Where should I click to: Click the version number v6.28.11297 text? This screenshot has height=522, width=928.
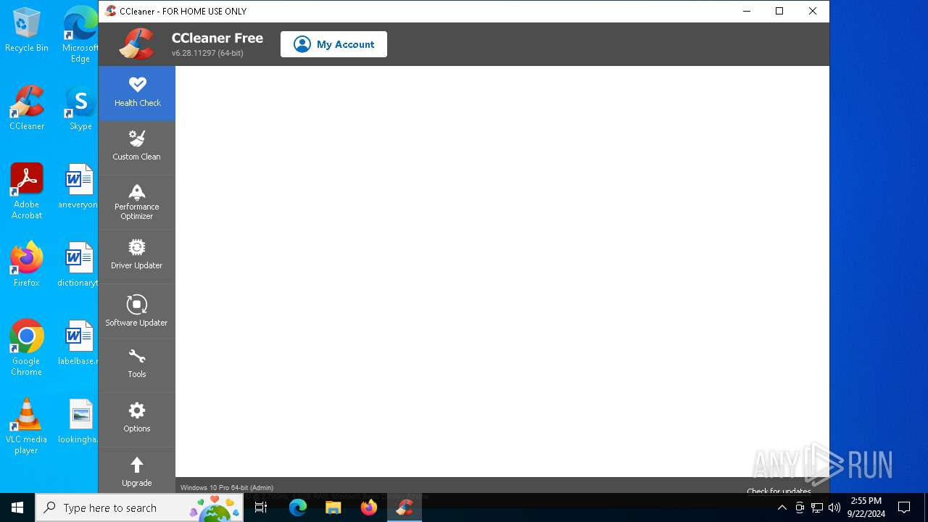(x=207, y=53)
